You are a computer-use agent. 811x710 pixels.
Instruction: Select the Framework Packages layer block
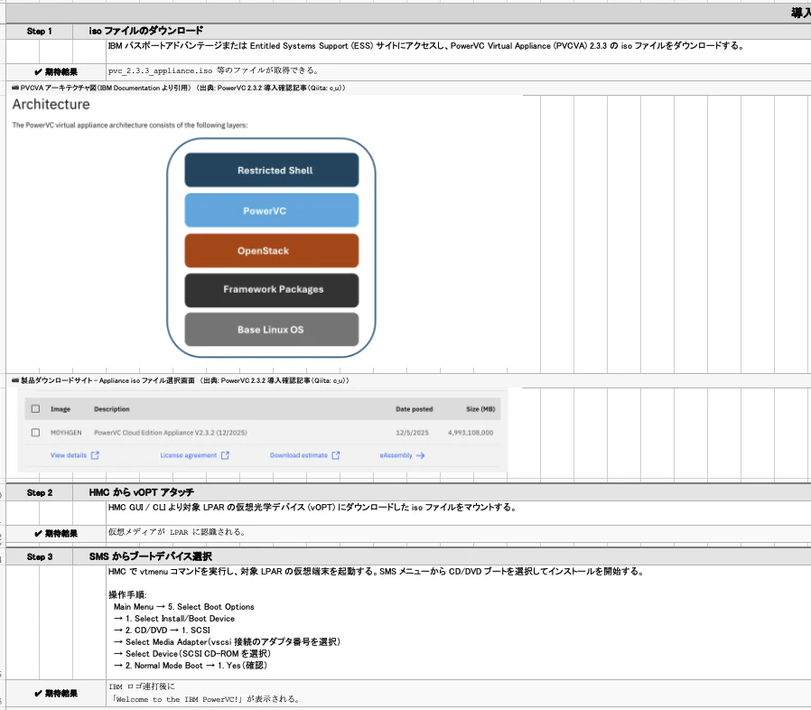tap(272, 290)
